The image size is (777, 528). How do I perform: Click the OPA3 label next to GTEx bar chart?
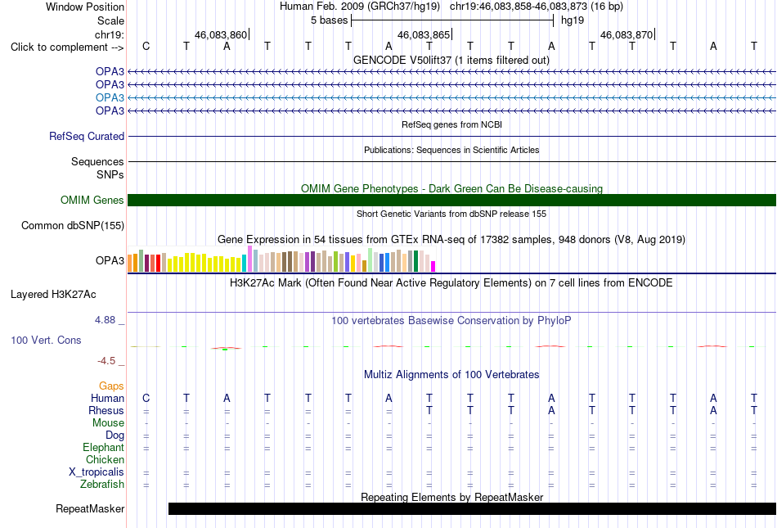110,260
